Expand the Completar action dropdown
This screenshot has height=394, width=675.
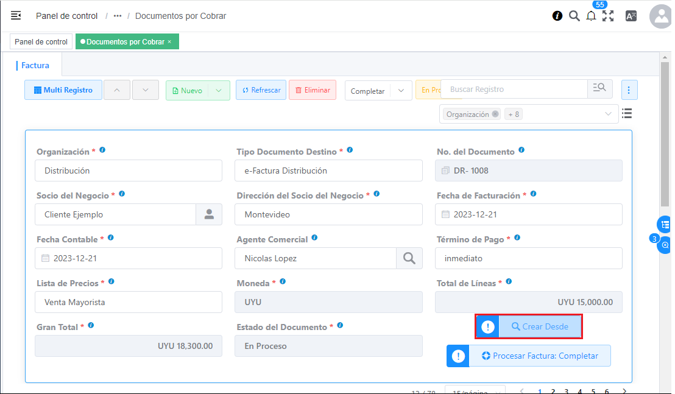coord(401,91)
